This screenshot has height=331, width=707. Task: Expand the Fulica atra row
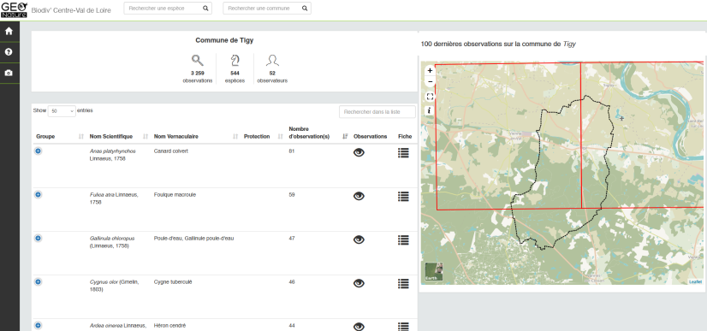(x=39, y=194)
